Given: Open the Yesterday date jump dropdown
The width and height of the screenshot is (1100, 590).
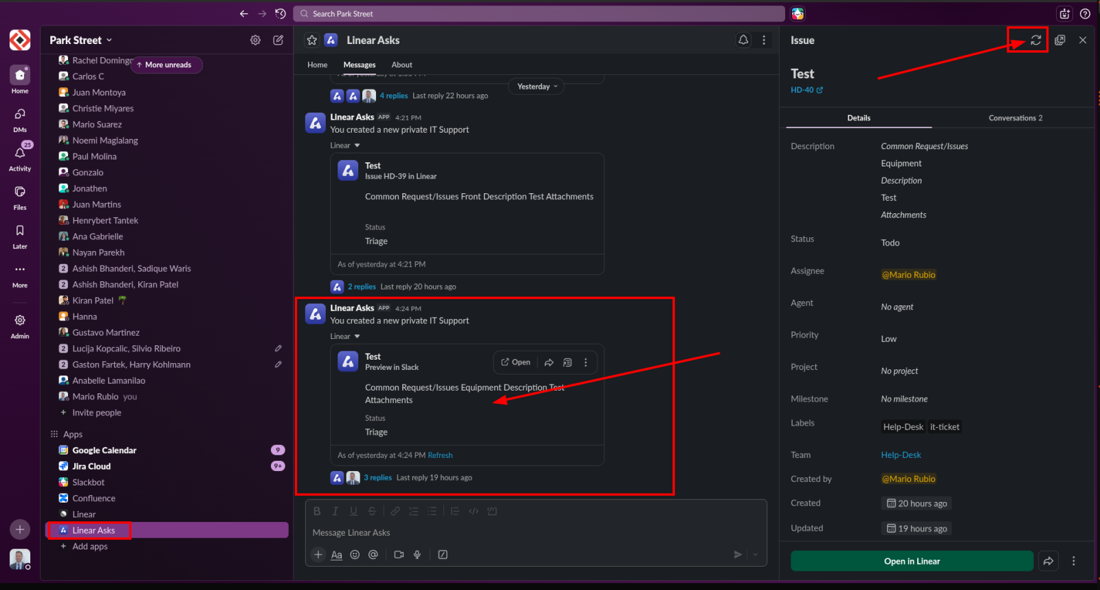Looking at the screenshot, I should click(537, 87).
